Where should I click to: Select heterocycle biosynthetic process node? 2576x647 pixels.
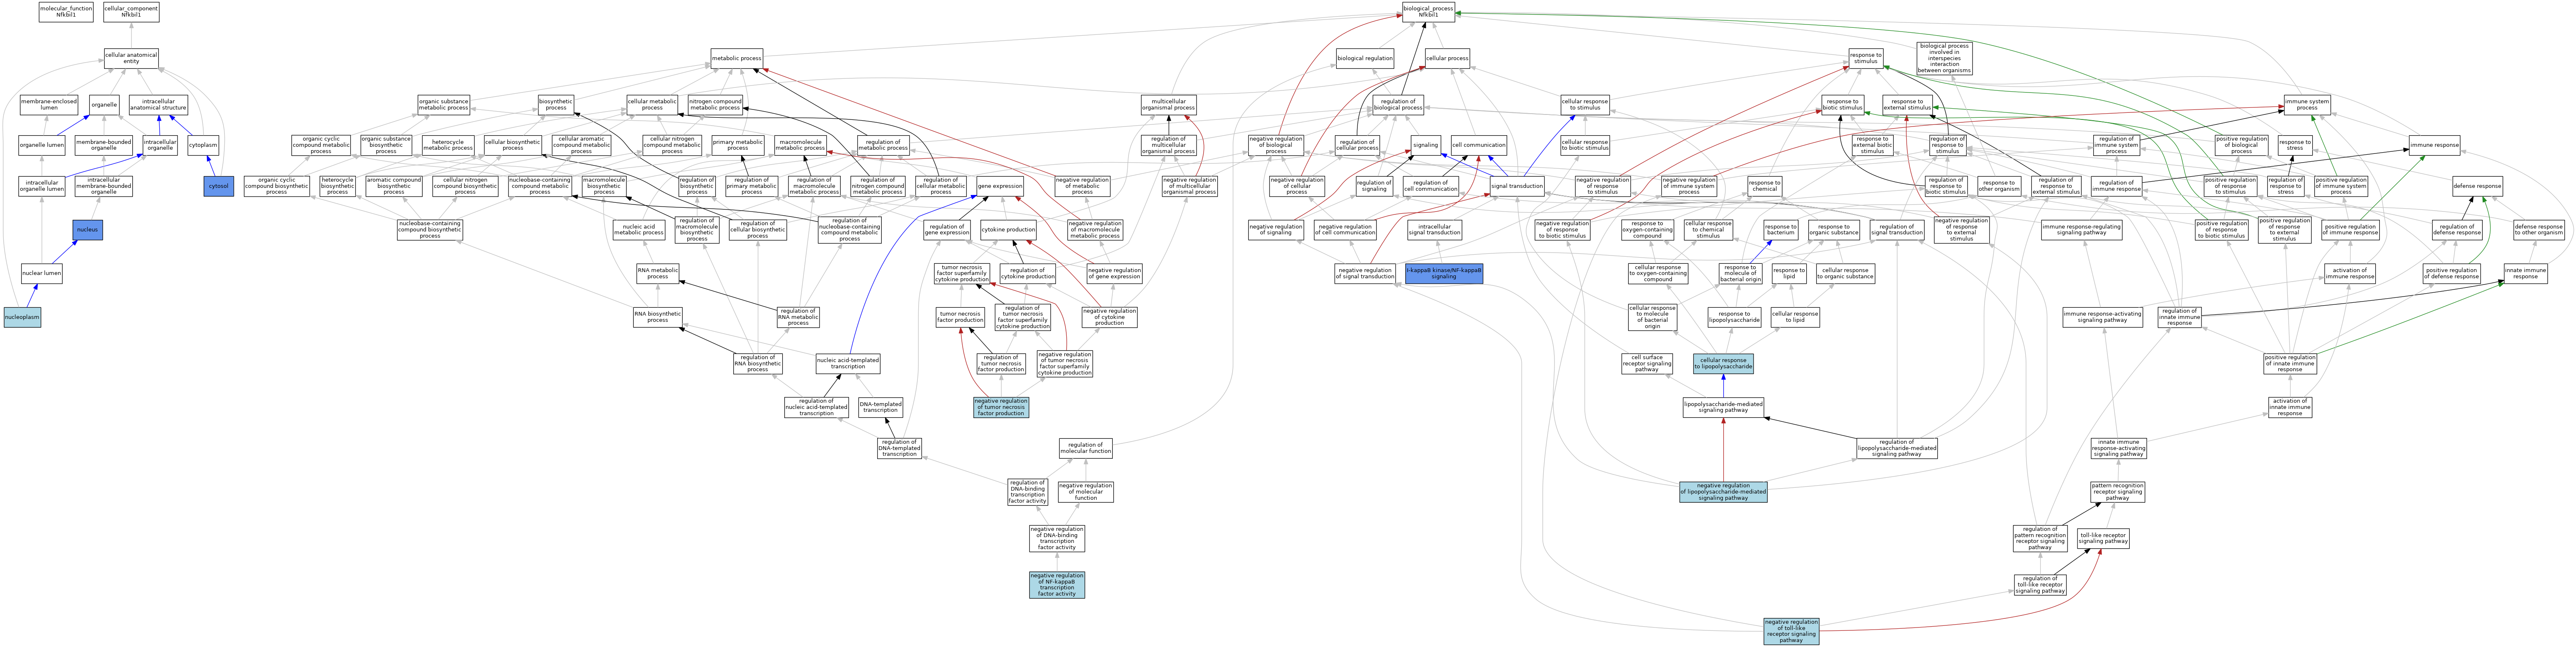(338, 186)
